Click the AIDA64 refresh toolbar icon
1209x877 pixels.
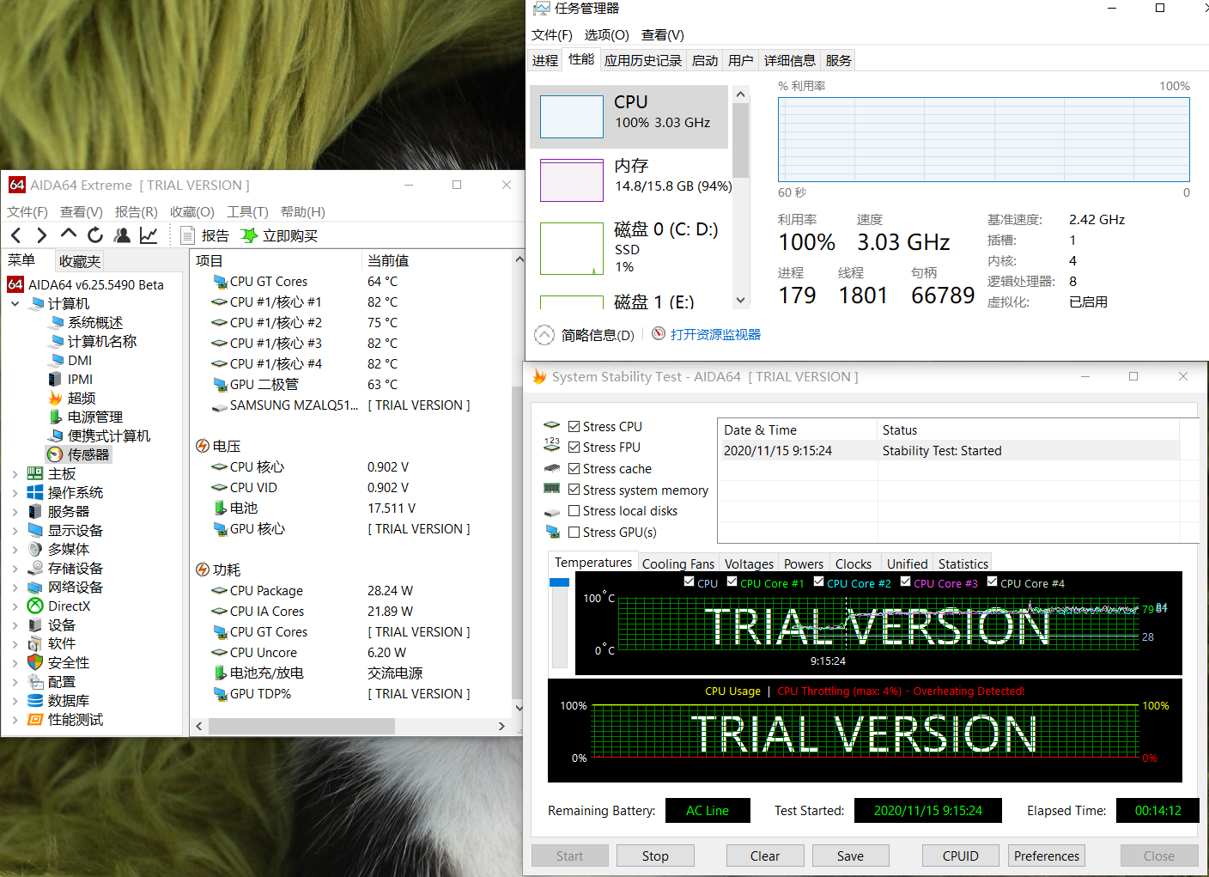point(95,234)
